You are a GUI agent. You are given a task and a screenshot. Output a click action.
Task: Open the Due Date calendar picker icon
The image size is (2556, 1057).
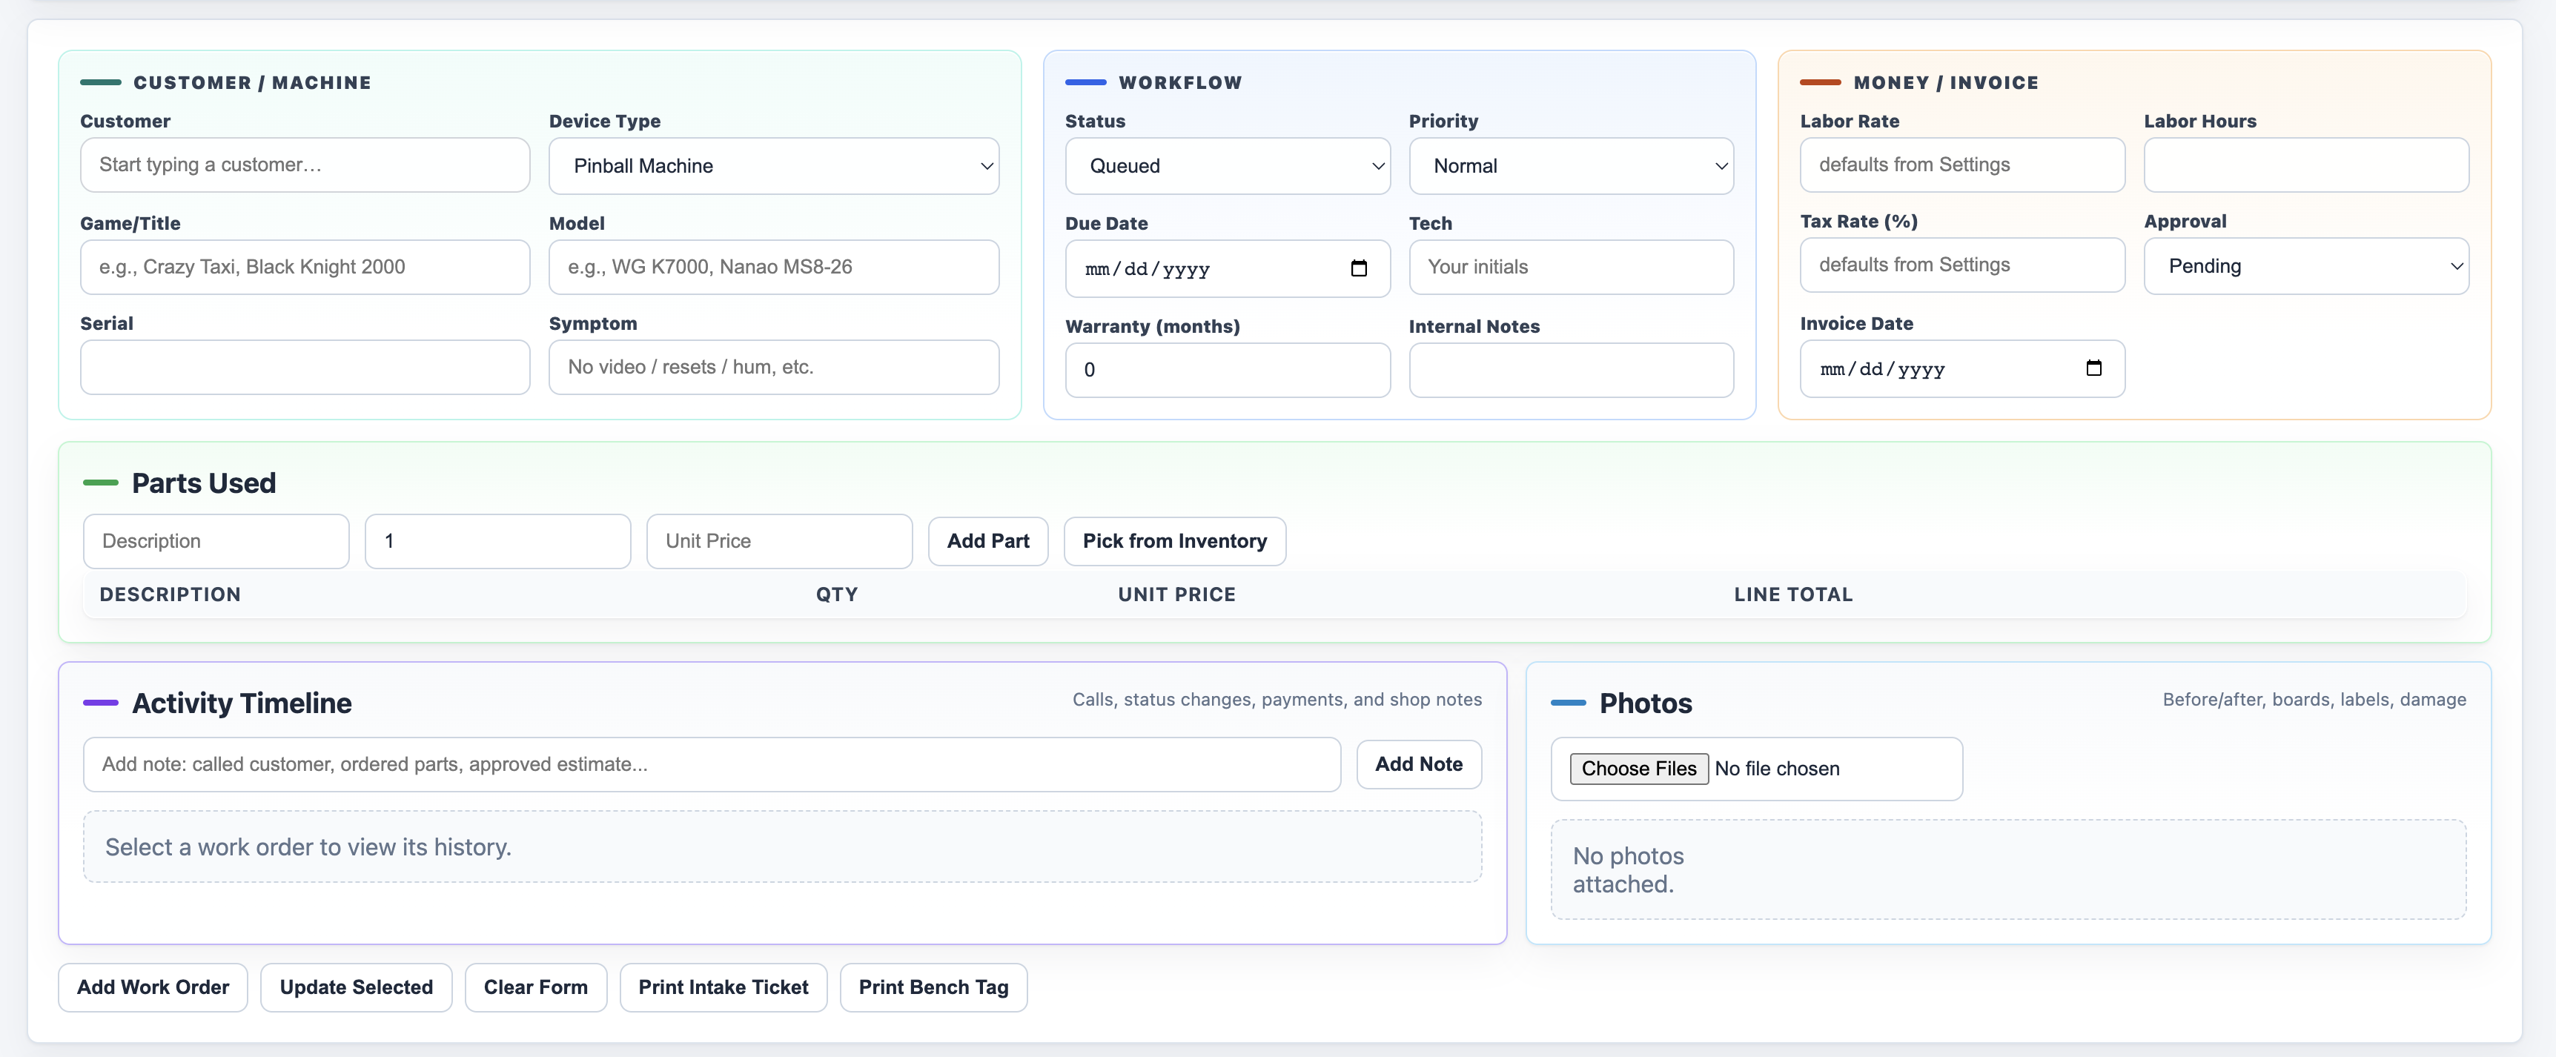(1358, 269)
